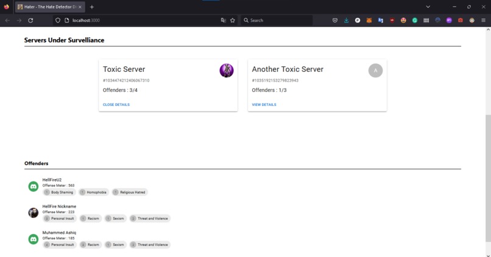
Task: Click CLOSE DETAILS on Toxic Server card
Action: click(116, 105)
